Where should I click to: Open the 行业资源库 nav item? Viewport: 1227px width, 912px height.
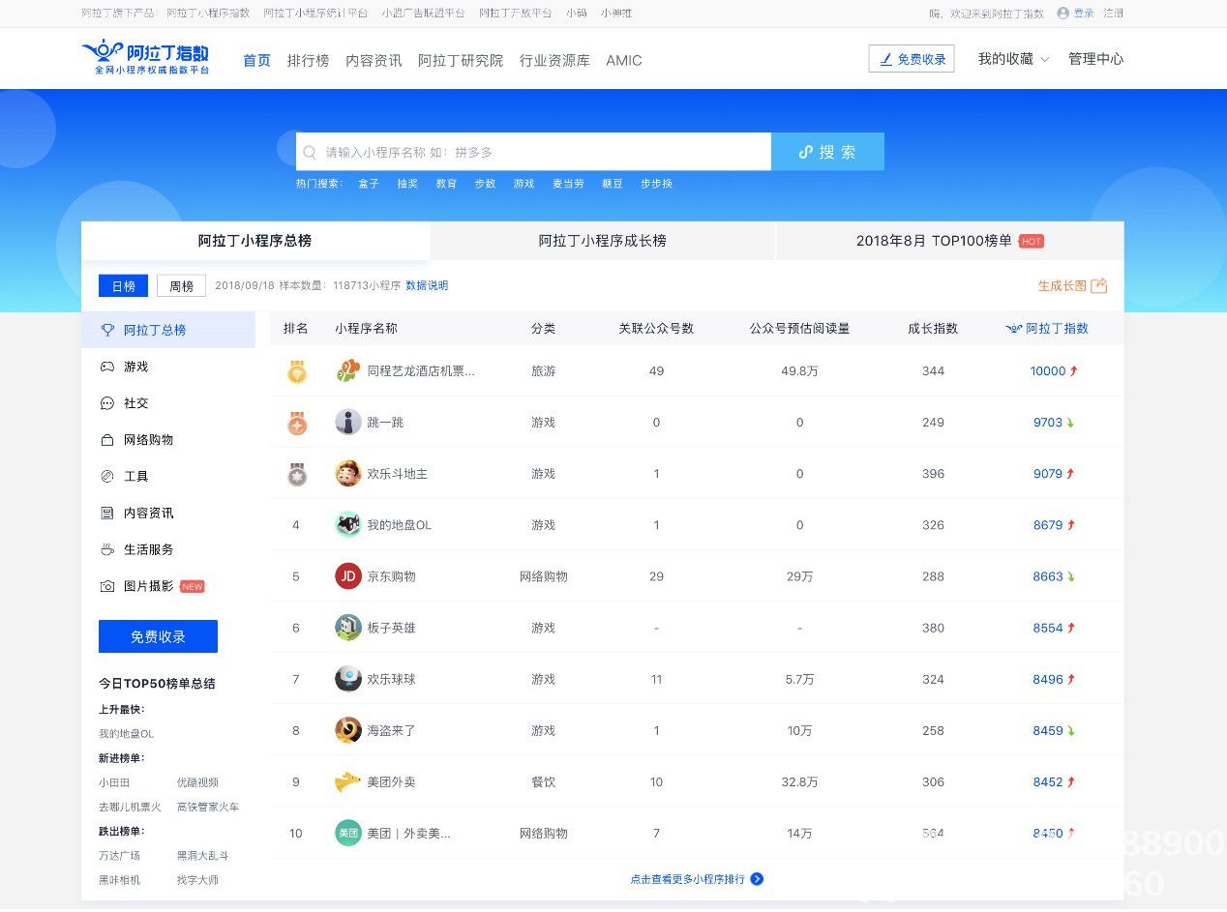click(554, 60)
